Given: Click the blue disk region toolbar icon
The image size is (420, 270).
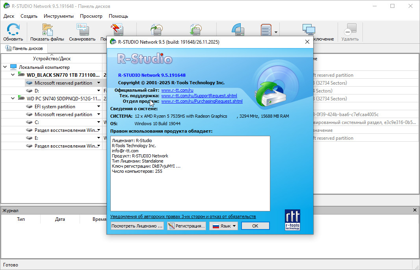Looking at the screenshot, I should pos(238,30).
